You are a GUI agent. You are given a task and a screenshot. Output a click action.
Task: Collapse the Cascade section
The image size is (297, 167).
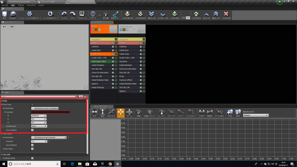click(2, 155)
